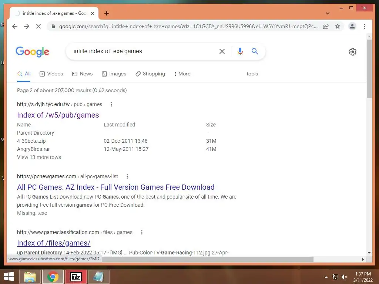The image size is (379, 284).
Task: Switch to Shopping results tab
Action: (150, 74)
